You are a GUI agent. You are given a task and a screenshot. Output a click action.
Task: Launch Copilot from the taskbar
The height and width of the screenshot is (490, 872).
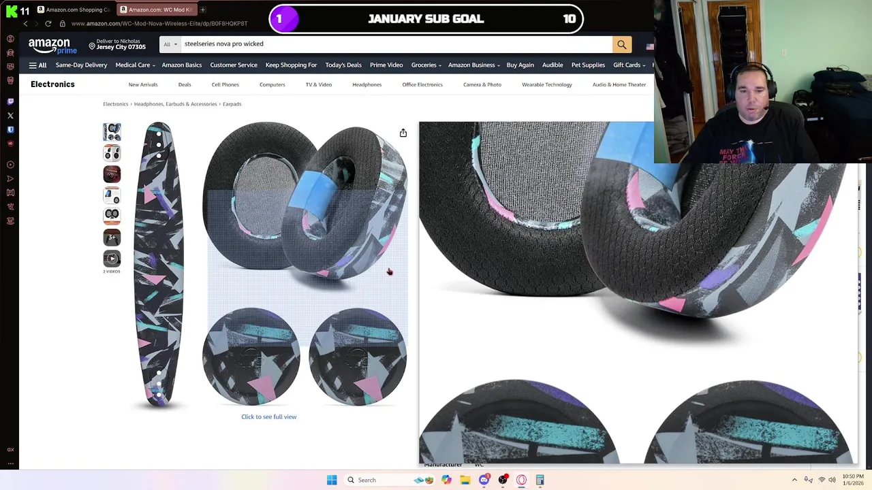[446, 480]
